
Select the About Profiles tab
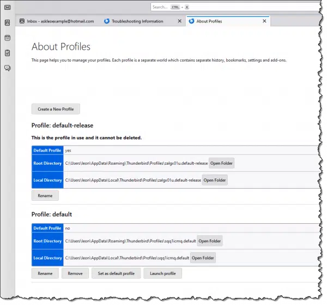coord(228,21)
